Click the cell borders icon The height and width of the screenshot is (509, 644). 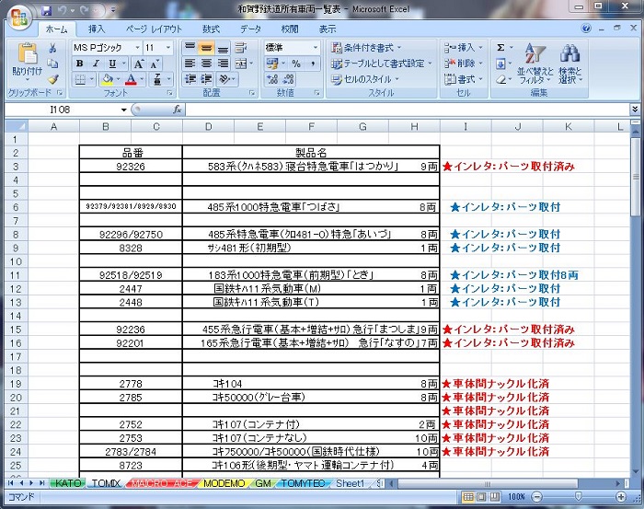point(81,79)
